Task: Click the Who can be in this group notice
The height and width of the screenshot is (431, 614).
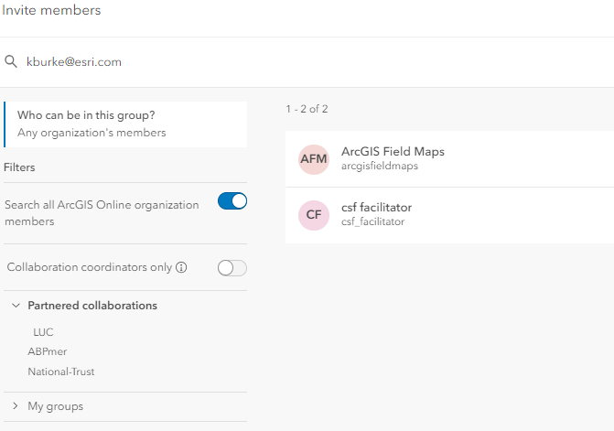Action: pos(125,124)
